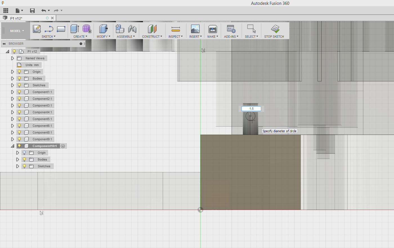Click the Press Pull modify icon

pyautogui.click(x=104, y=29)
